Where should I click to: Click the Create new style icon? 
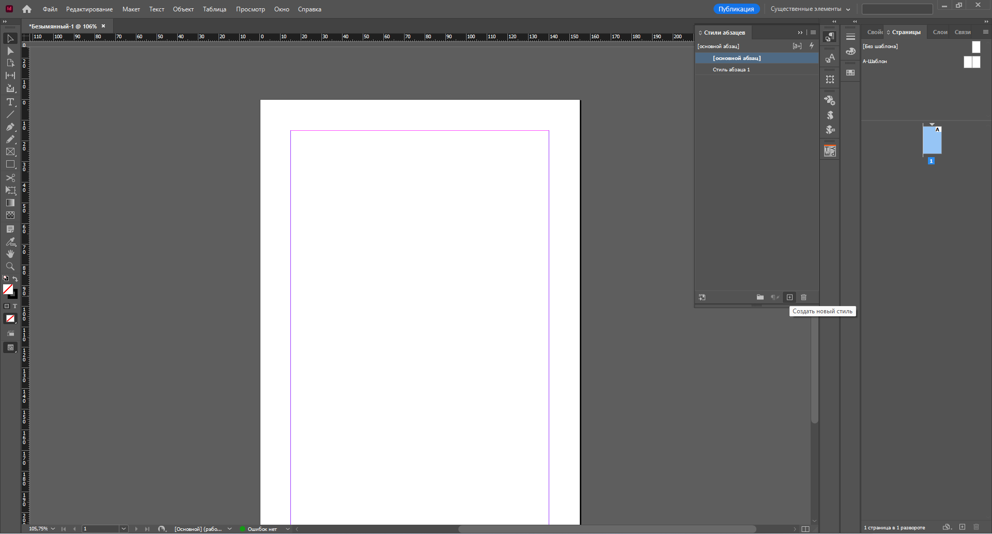coord(789,297)
